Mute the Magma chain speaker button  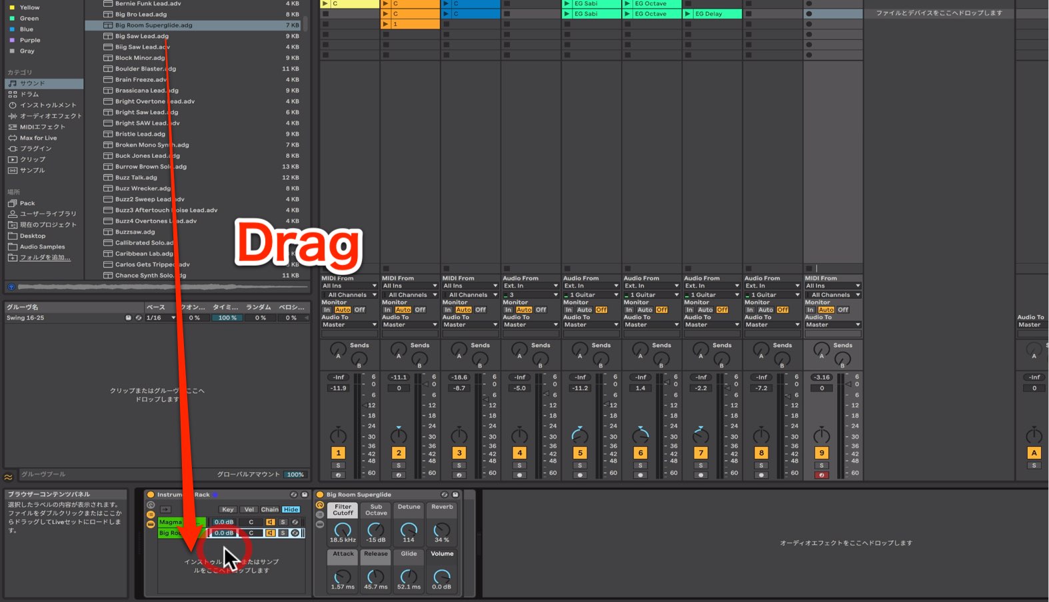click(271, 522)
